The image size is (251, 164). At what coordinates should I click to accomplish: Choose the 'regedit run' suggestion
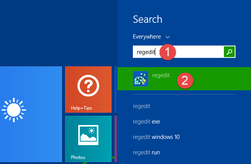(146, 152)
